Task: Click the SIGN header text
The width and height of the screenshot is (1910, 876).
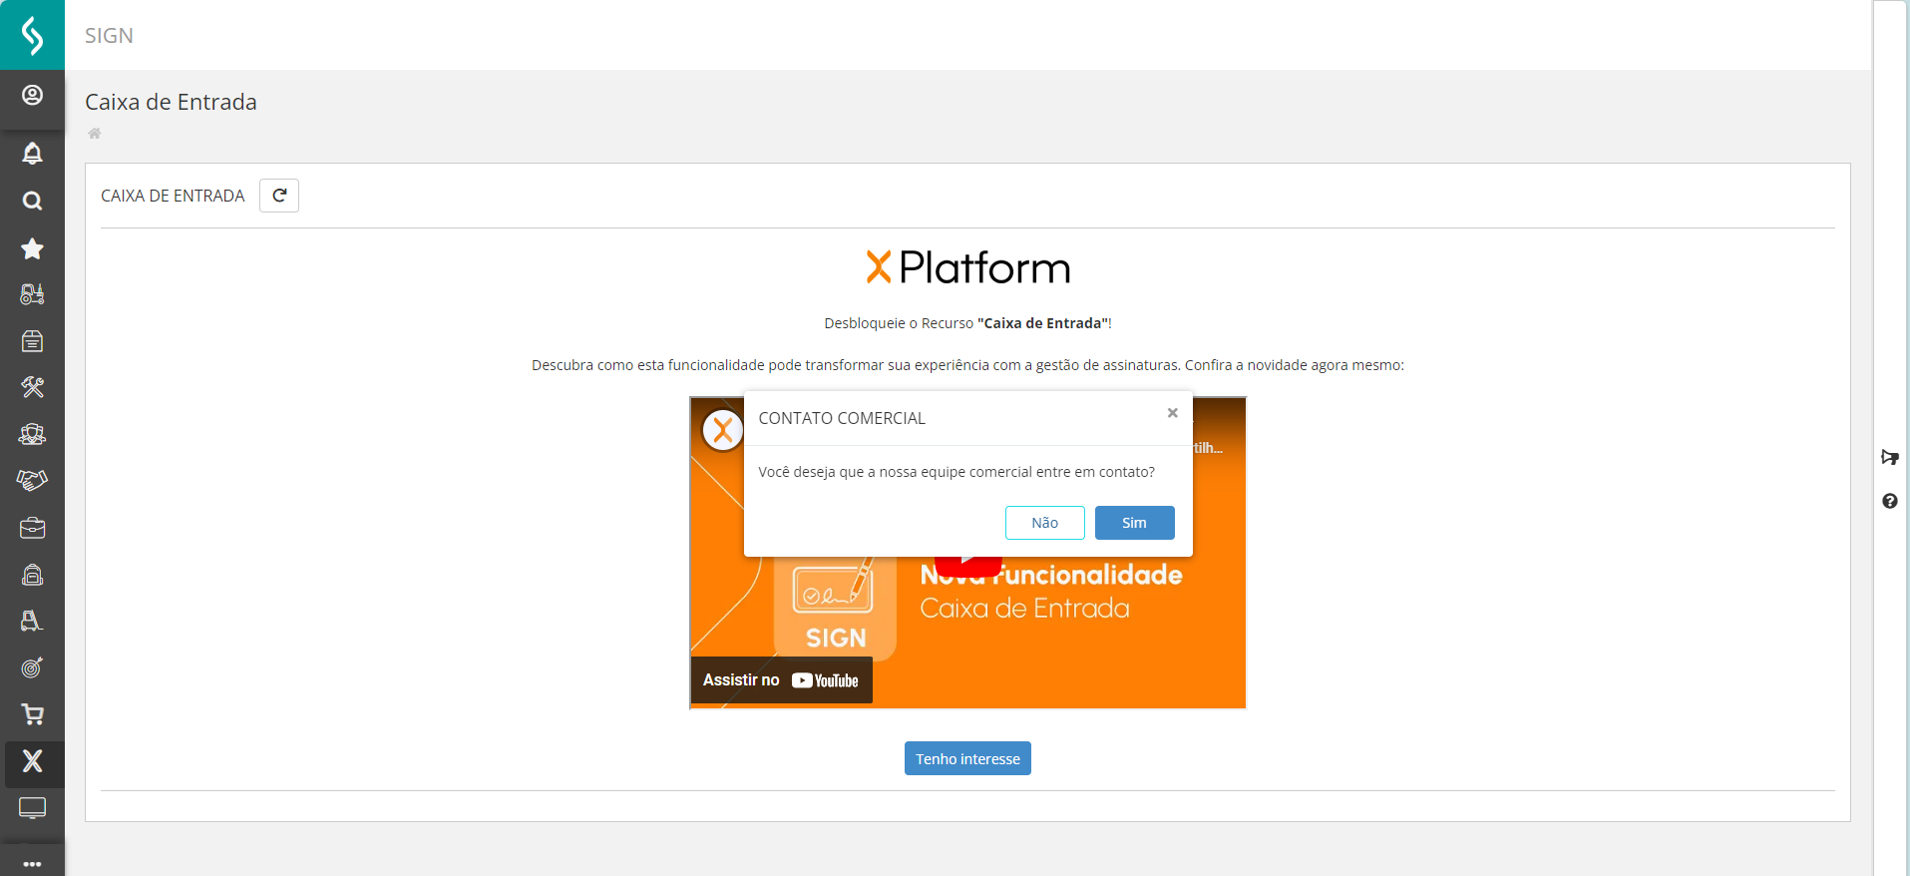Action: coord(109,36)
